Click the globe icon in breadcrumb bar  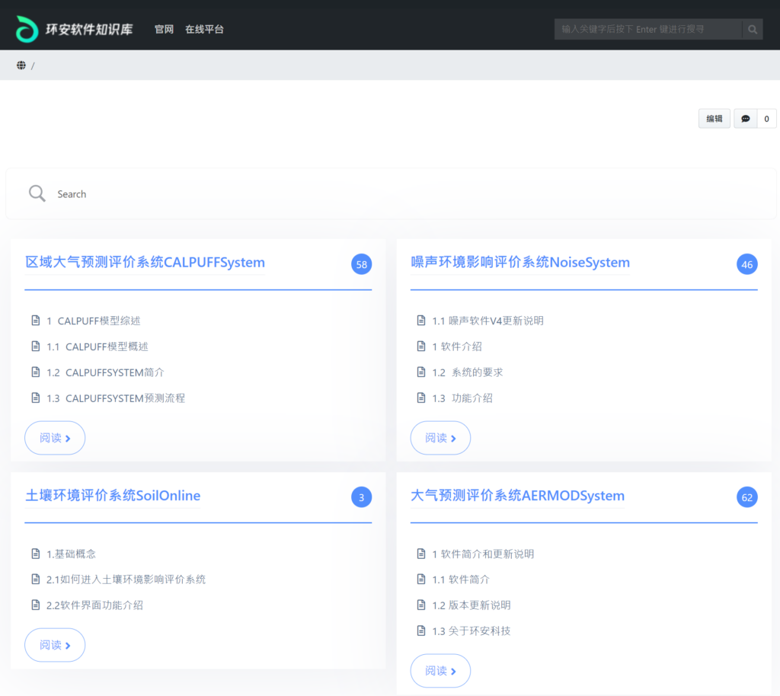point(21,65)
